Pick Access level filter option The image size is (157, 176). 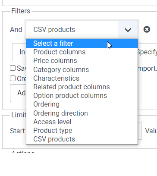pos(82,122)
